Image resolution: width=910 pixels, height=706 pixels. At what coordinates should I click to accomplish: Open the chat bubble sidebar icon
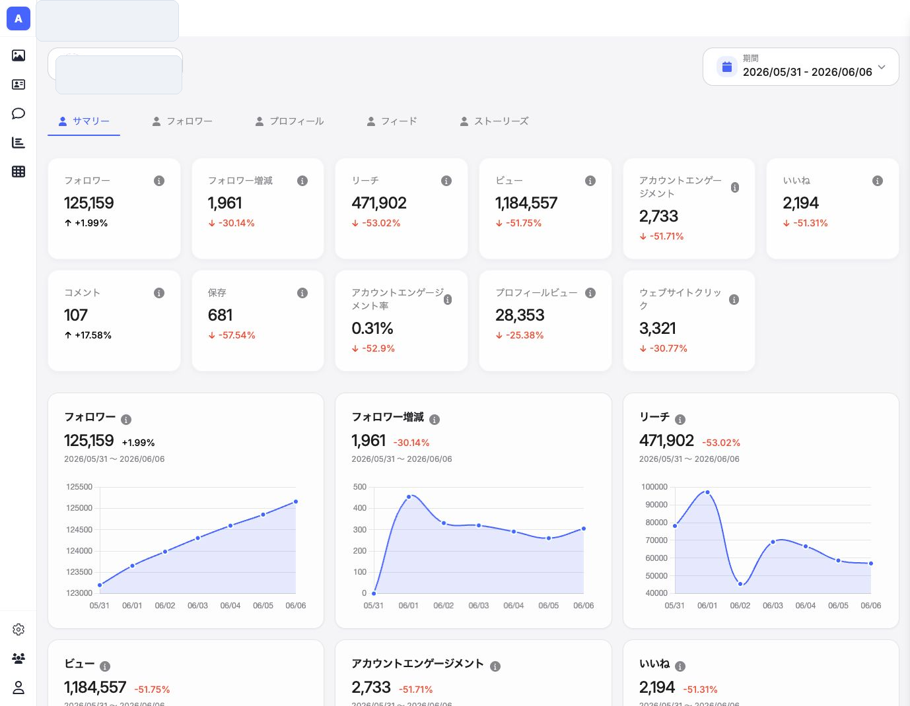tap(18, 113)
